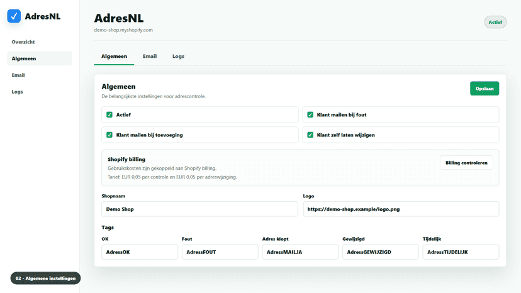Toggle the Actief checkbox
The image size is (521, 293).
click(109, 114)
